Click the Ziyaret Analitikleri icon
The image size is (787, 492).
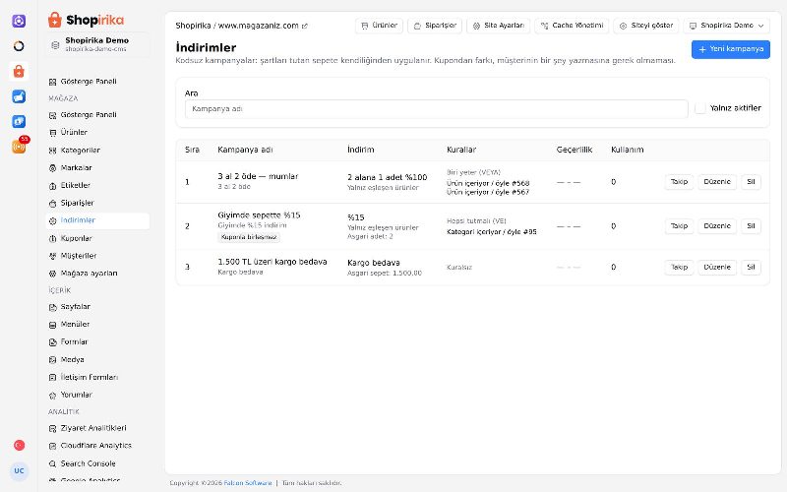click(53, 428)
